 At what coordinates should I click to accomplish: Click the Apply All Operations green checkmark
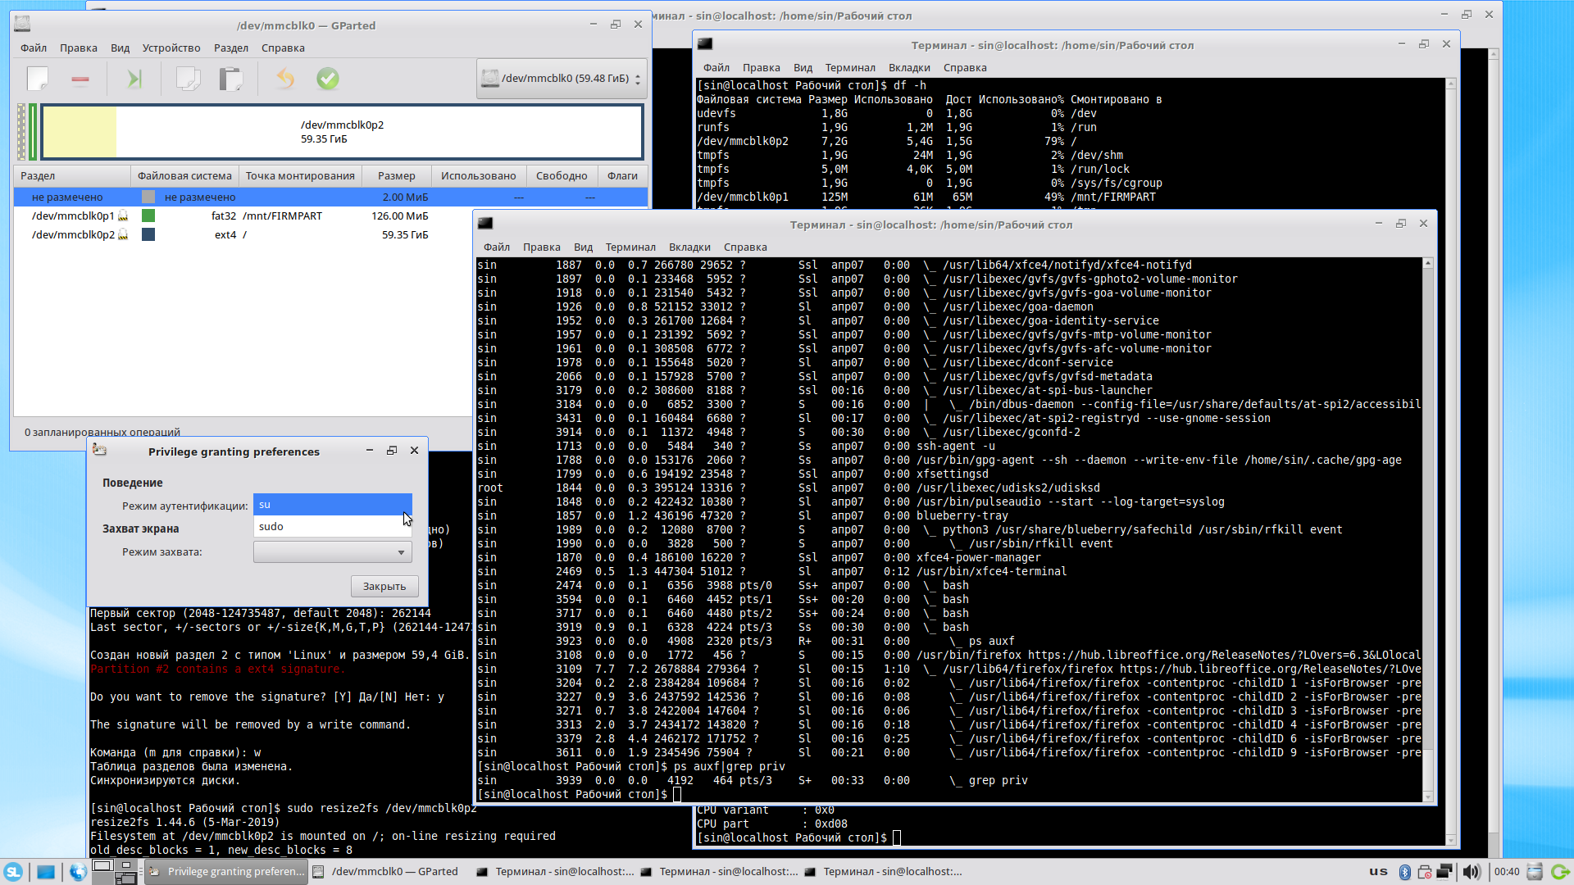pos(328,79)
